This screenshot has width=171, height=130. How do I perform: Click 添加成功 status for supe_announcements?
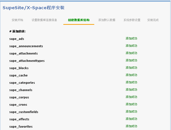point(131,46)
